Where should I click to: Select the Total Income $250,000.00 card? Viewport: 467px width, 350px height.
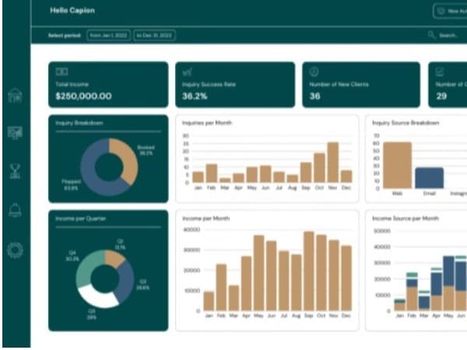[x=108, y=84]
